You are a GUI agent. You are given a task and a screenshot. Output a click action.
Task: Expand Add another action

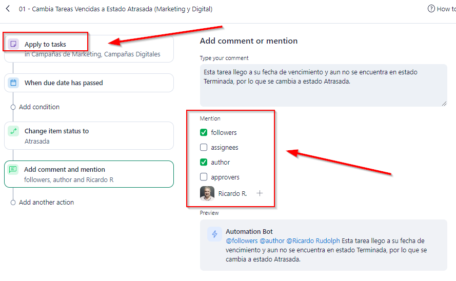46,203
